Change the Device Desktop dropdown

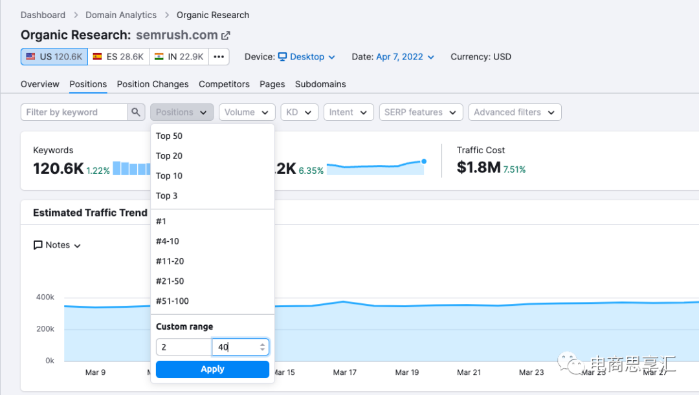click(x=307, y=56)
